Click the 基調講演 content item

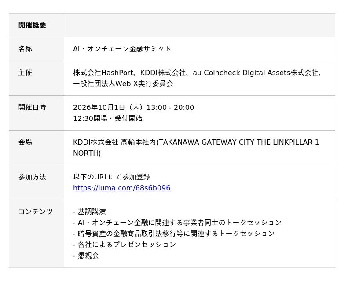point(92,212)
